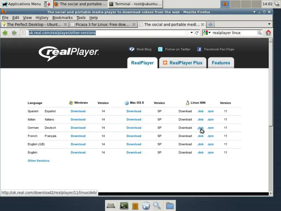Open the Edit menu
Viewport: 281px width, 211px height.
pos(15,18)
